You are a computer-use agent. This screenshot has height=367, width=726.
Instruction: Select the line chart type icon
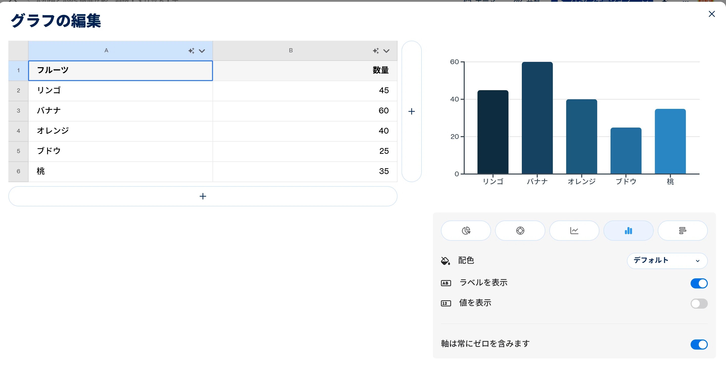click(574, 231)
